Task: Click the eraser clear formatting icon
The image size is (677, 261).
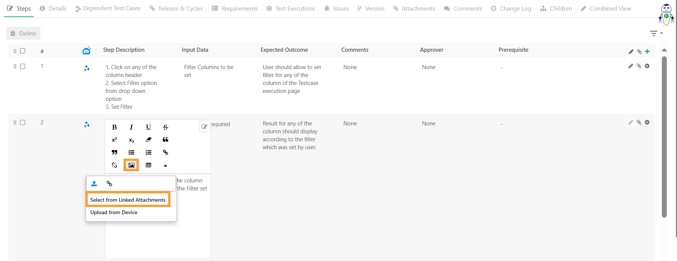Action: coord(149,140)
